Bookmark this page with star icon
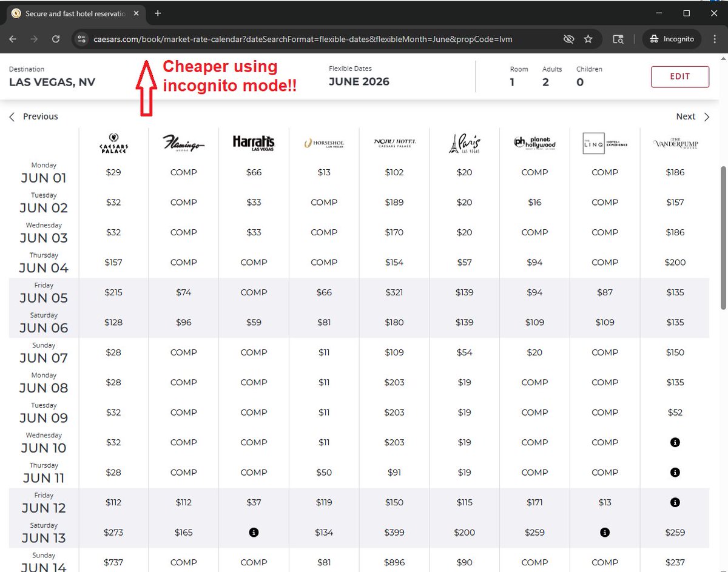728x572 pixels. pyautogui.click(x=588, y=39)
